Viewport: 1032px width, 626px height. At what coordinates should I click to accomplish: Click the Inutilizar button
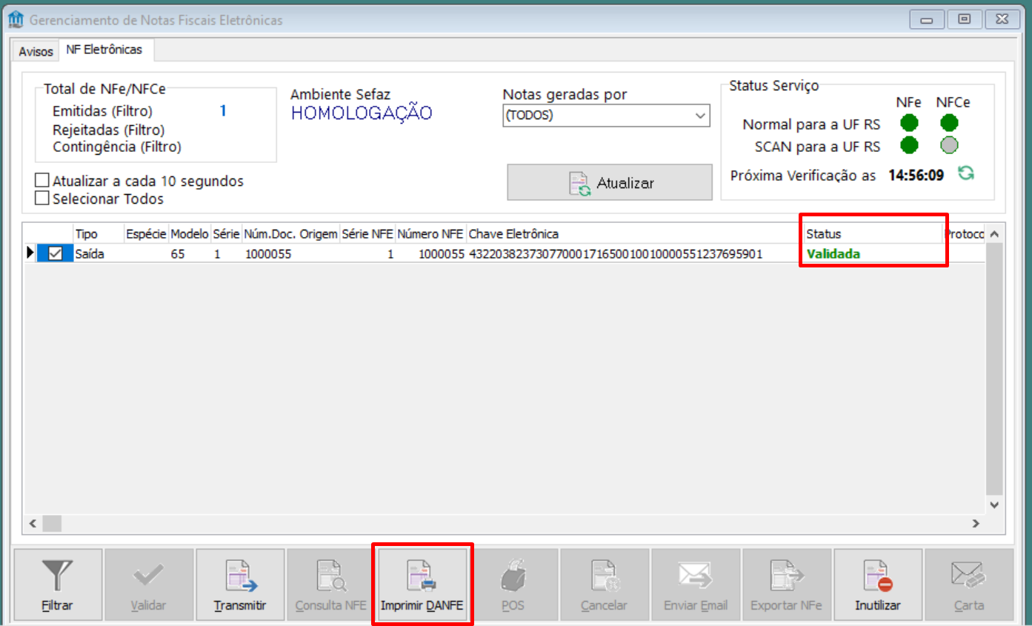point(878,584)
